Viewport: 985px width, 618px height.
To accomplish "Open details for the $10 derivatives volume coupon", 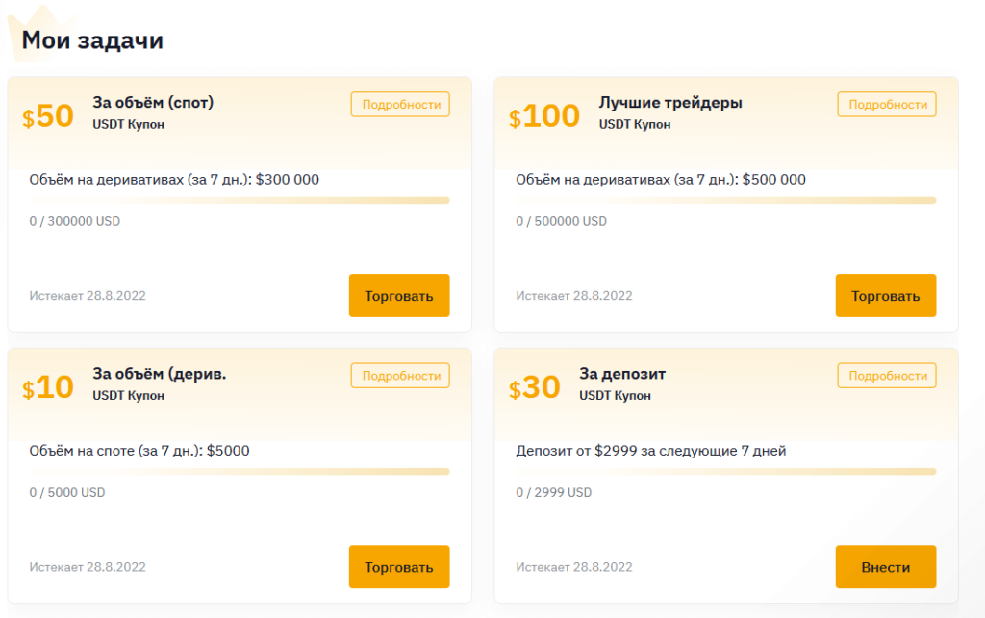I will [x=400, y=376].
